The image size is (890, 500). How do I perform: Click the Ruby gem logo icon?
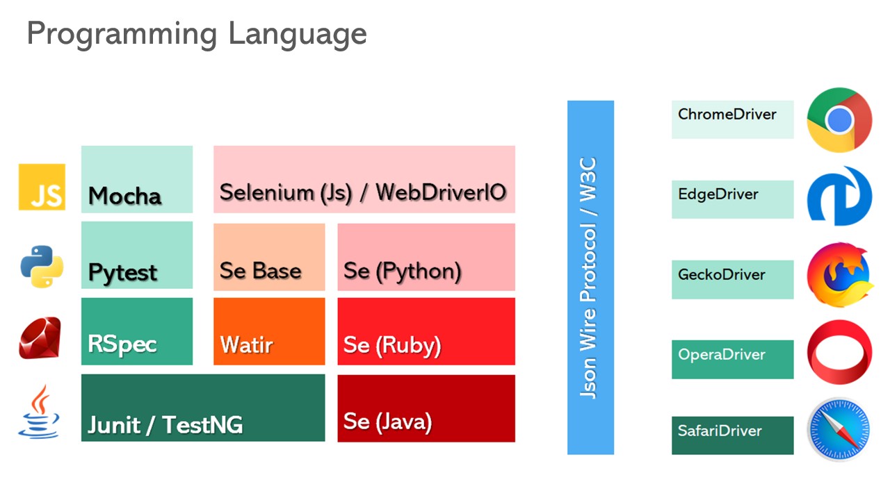pyautogui.click(x=40, y=338)
